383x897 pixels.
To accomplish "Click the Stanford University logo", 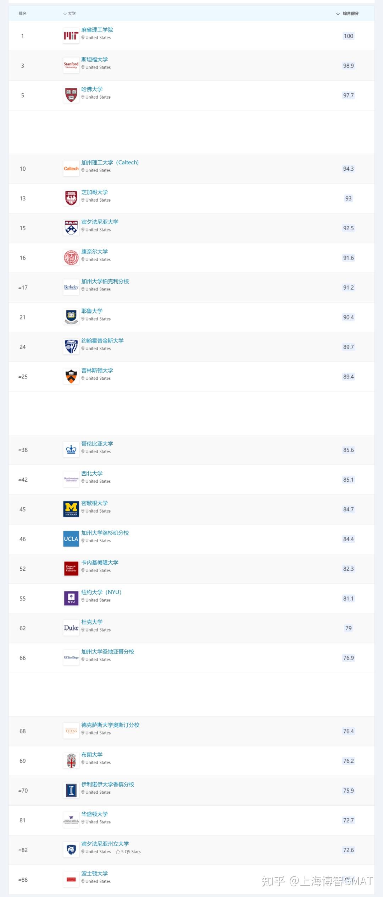I will click(71, 65).
